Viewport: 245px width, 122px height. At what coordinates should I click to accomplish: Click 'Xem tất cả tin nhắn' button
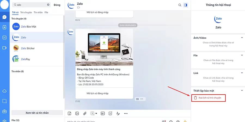37,113
